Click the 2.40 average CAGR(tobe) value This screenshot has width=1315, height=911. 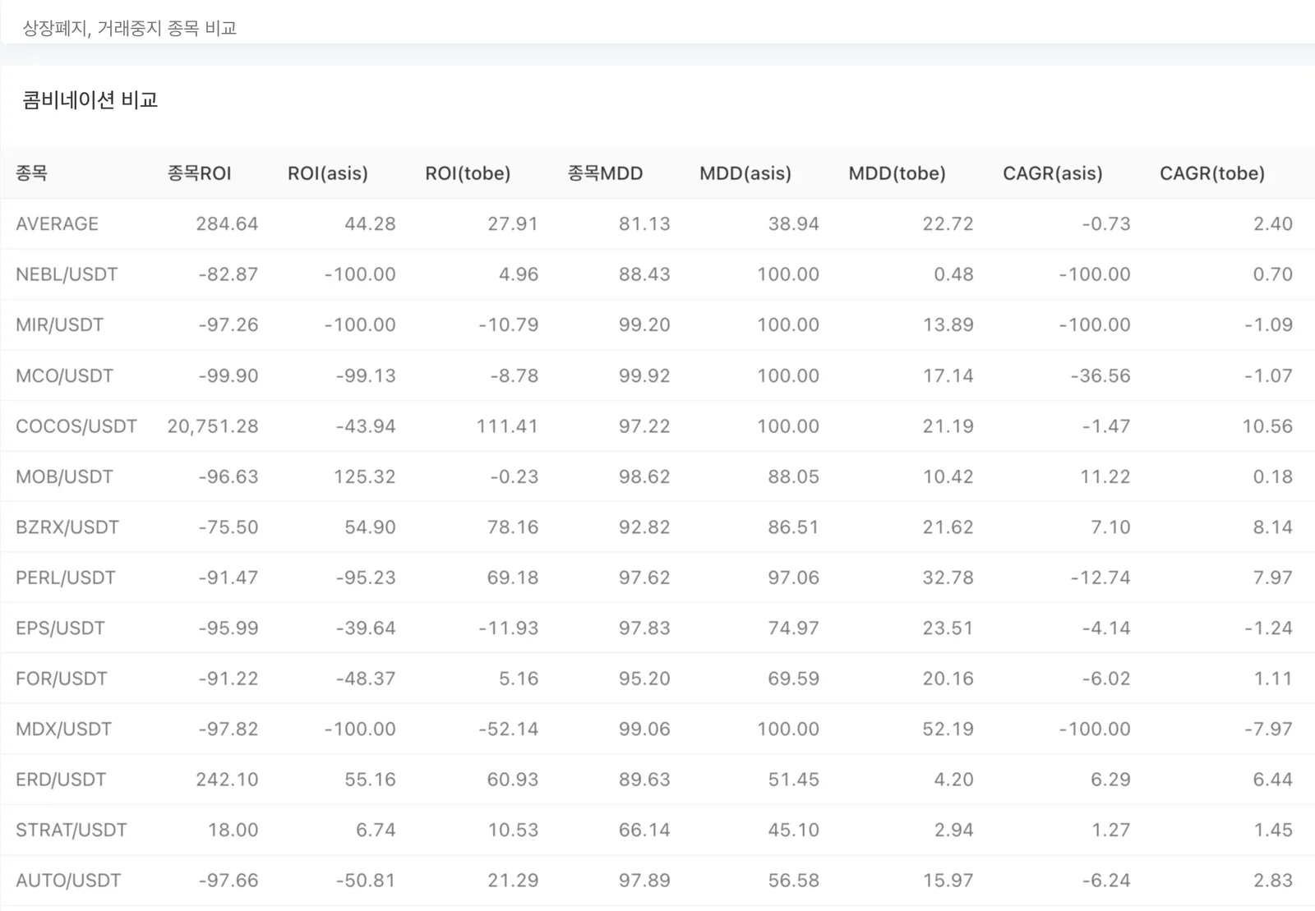click(1273, 223)
